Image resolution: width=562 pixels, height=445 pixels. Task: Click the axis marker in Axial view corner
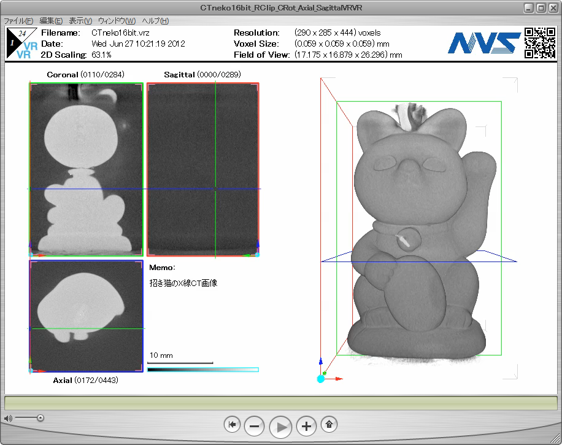(x=31, y=370)
